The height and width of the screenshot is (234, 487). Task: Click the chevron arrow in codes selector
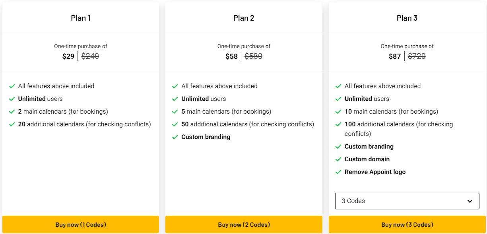[x=470, y=201]
